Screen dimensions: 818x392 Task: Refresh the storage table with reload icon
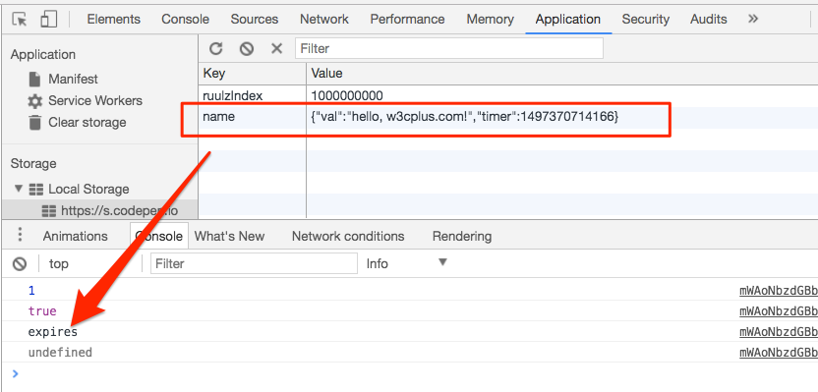pos(215,49)
